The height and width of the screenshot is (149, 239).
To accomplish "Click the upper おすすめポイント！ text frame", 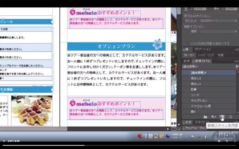I will (119, 13).
